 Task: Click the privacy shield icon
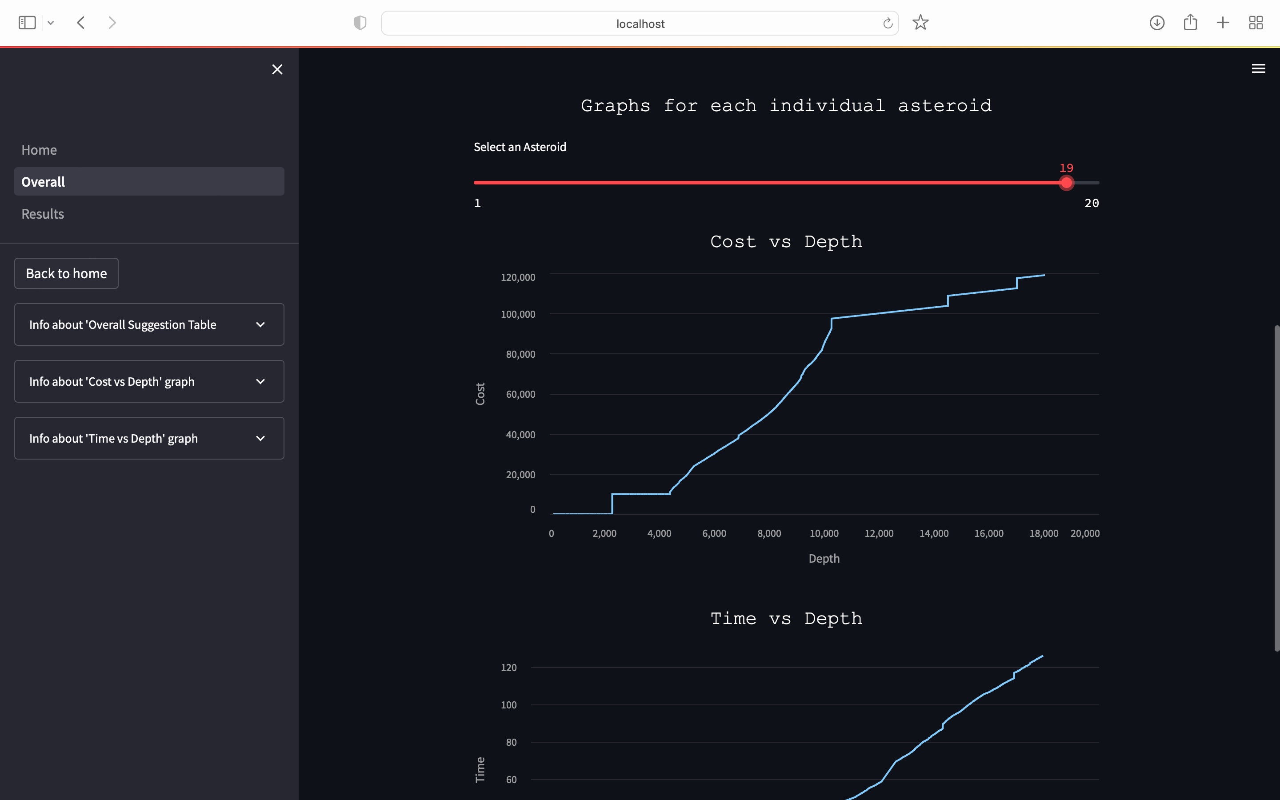pyautogui.click(x=360, y=23)
